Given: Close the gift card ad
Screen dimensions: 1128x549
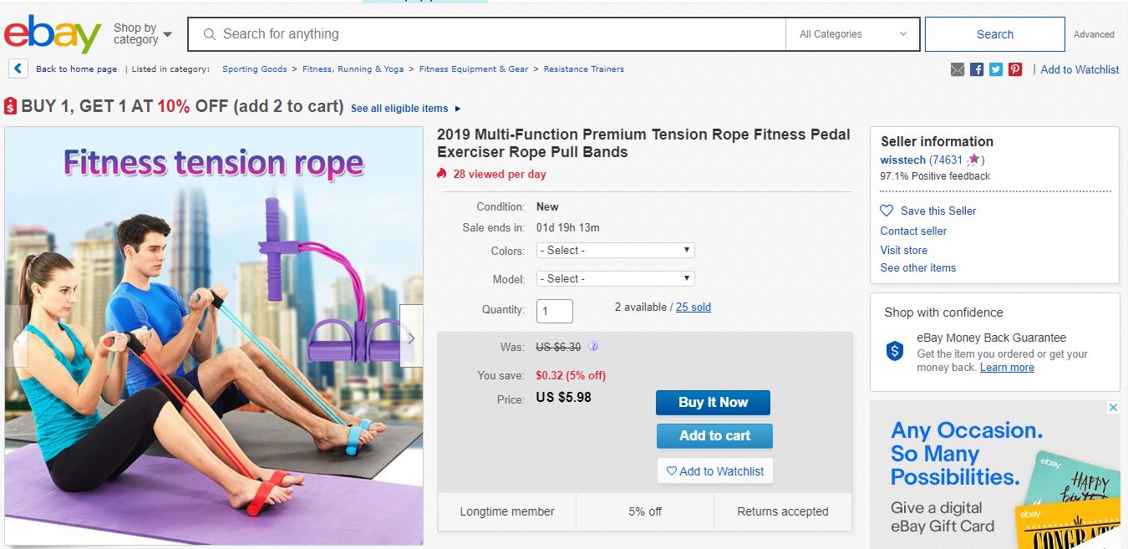Looking at the screenshot, I should coord(1113,408).
